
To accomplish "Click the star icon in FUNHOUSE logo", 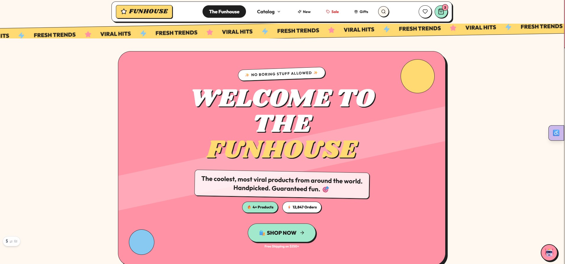I will 124,12.
